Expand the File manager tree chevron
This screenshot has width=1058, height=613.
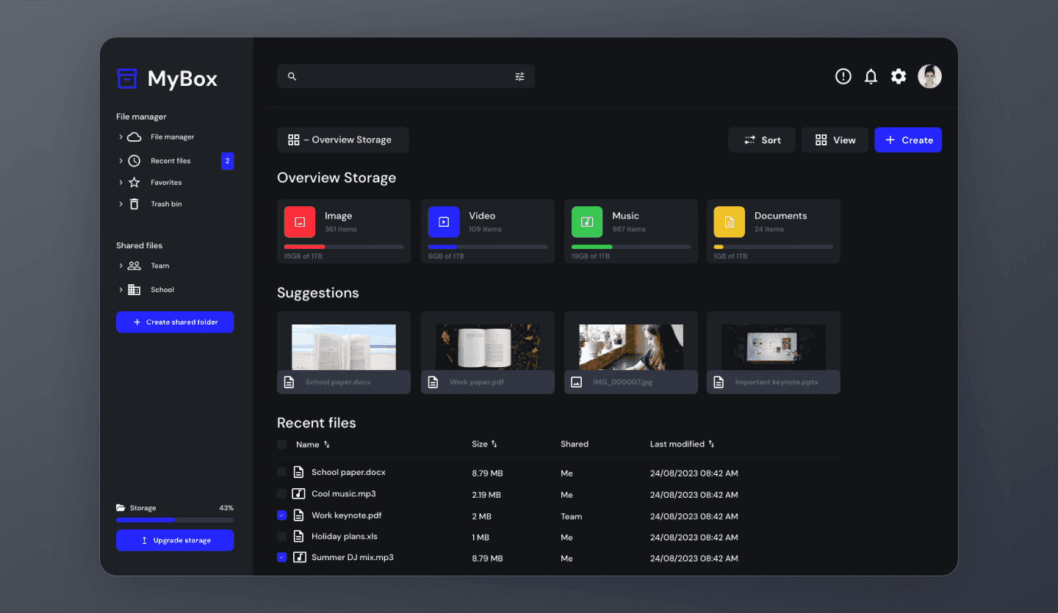click(x=120, y=137)
